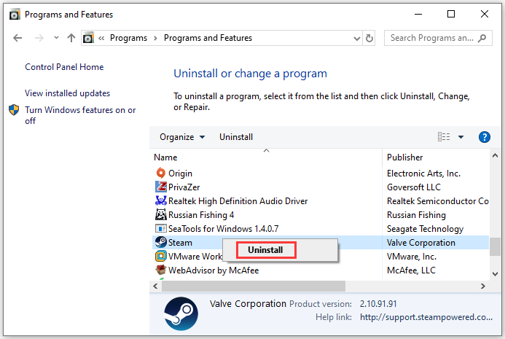This screenshot has height=339, width=505.
Task: Open the Steam support help link
Action: [426, 317]
